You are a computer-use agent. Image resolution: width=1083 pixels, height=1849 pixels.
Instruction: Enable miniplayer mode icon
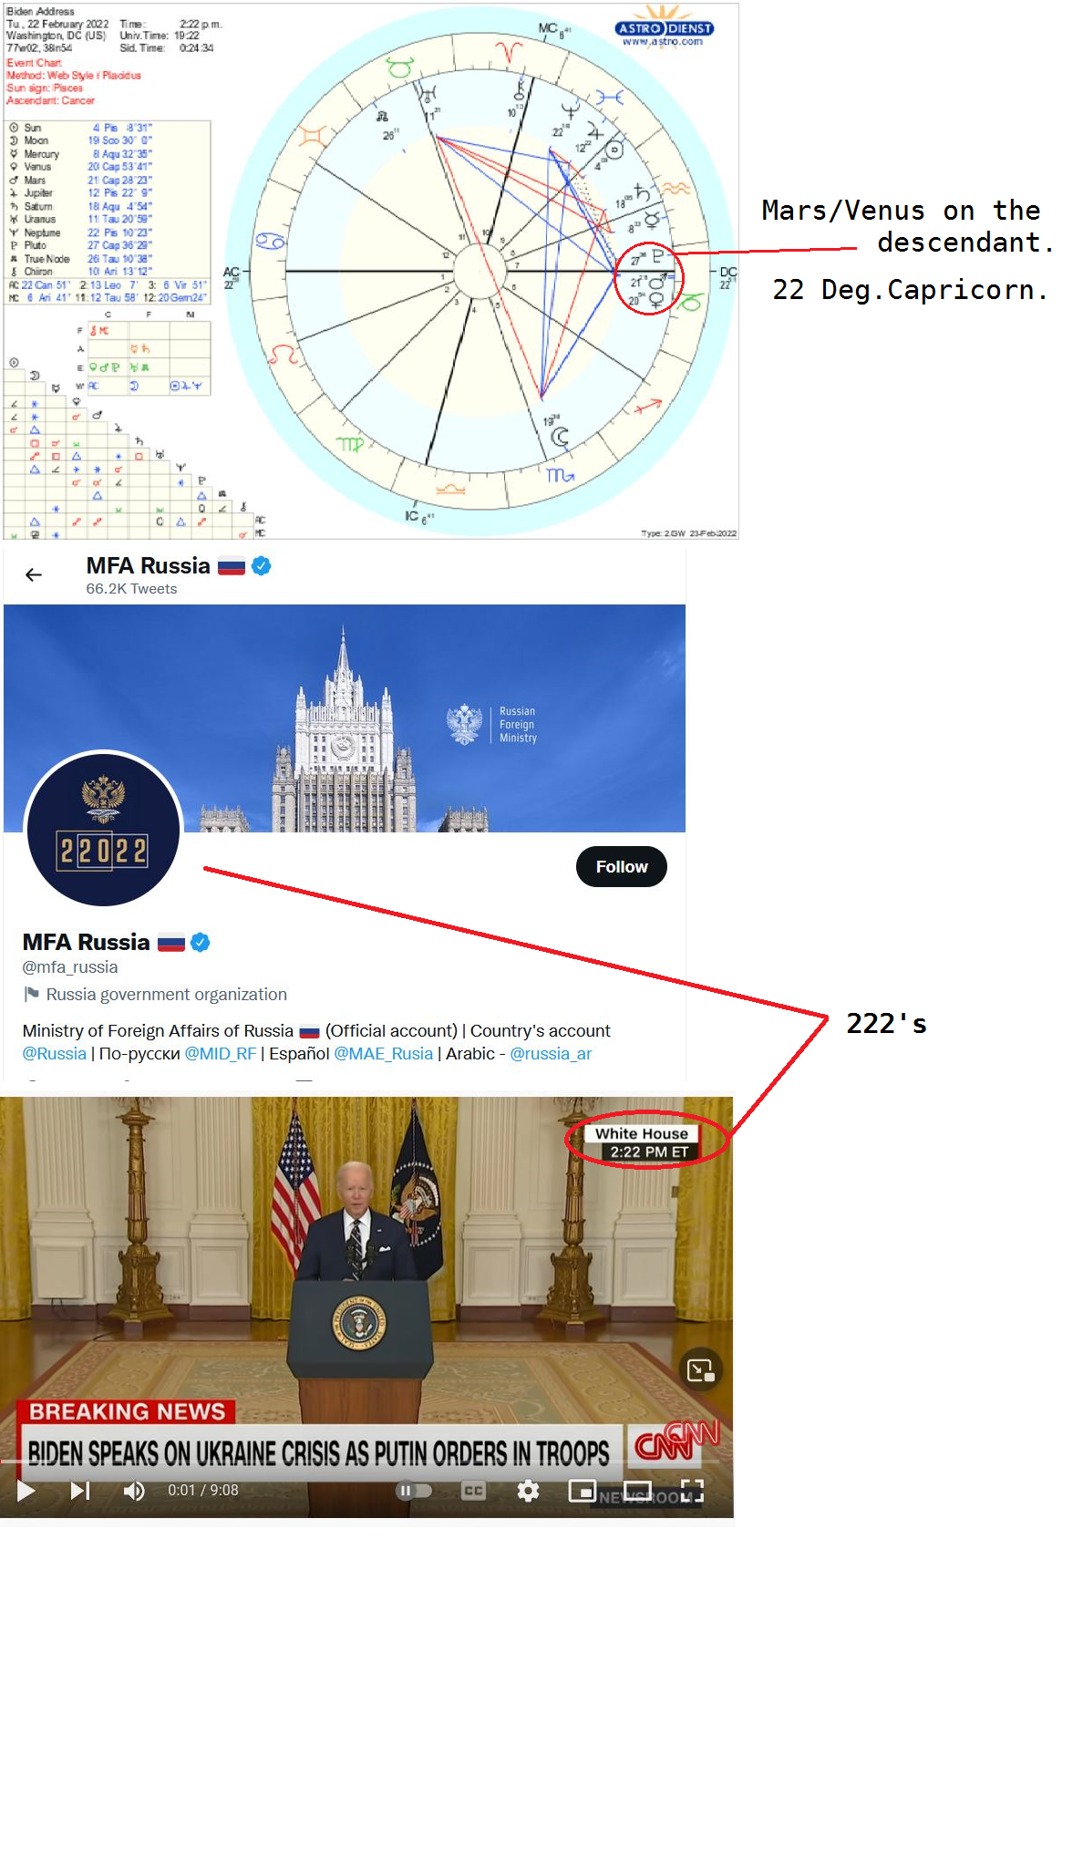[x=582, y=1491]
